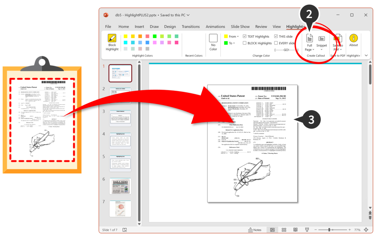Start Slide Show from status bar
The height and width of the screenshot is (238, 375).
point(307,230)
